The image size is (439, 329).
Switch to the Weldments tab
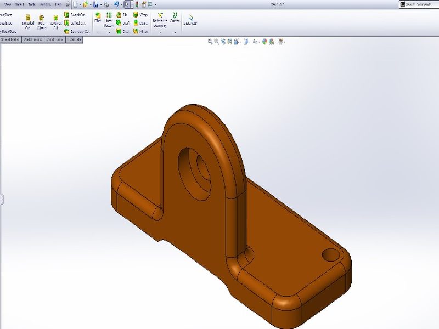[x=33, y=40]
